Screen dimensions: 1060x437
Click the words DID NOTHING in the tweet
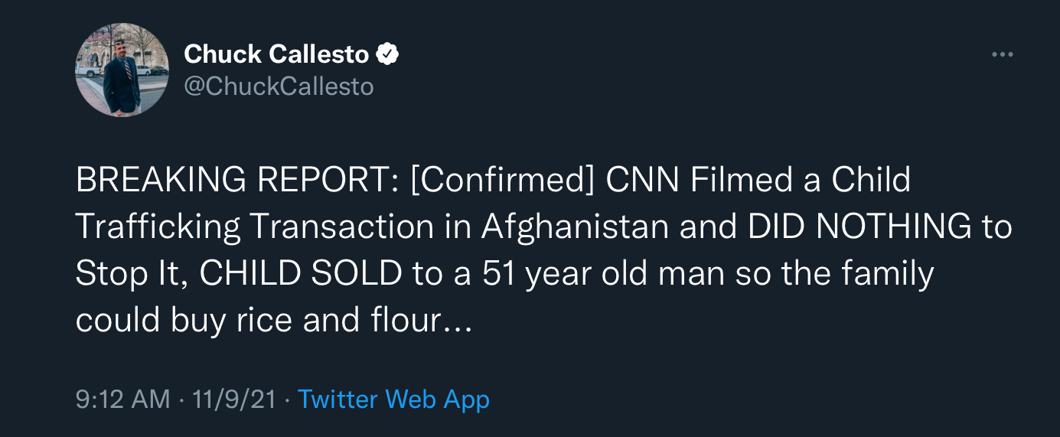860,227
